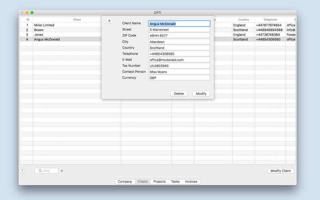320x200 pixels.
Task: Edit the ZIP Code field
Action: (179, 36)
